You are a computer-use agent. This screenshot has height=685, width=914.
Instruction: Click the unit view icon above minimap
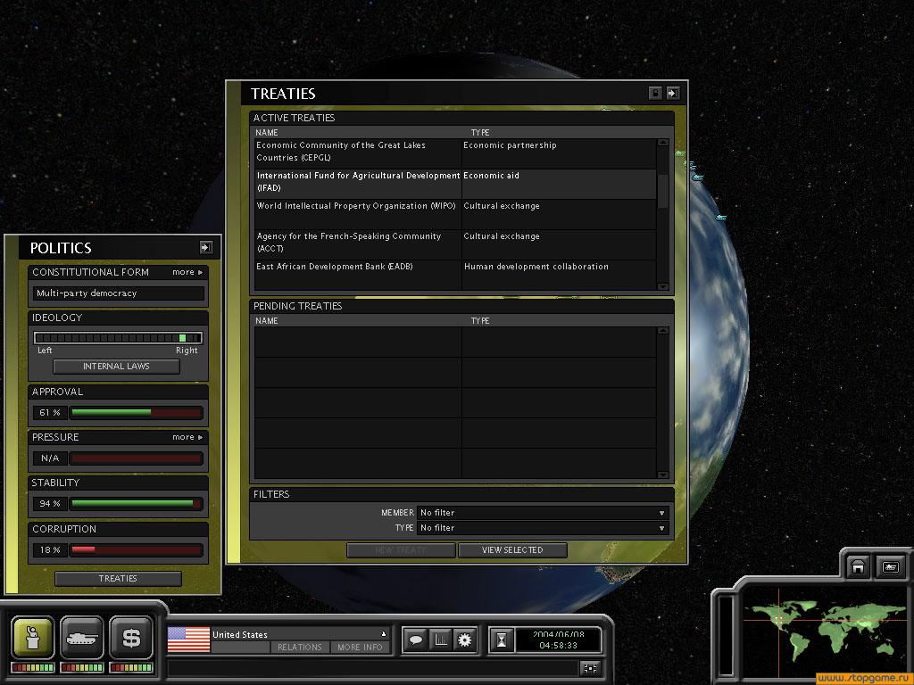tap(890, 567)
